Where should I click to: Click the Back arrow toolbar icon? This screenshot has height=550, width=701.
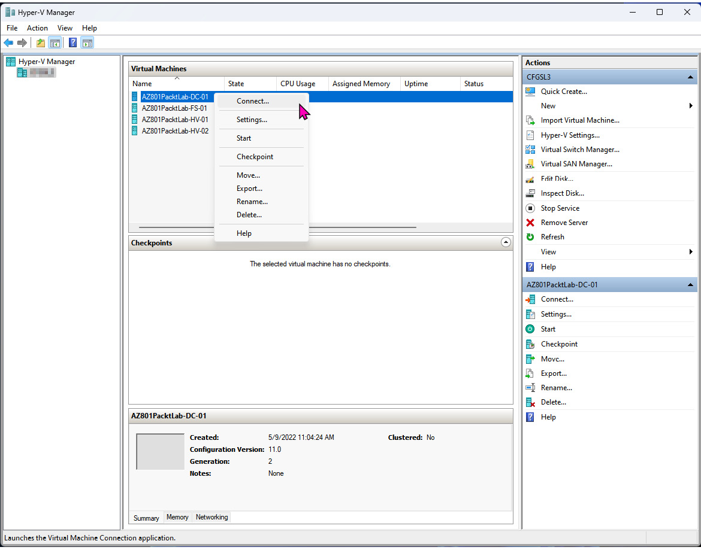[x=8, y=43]
